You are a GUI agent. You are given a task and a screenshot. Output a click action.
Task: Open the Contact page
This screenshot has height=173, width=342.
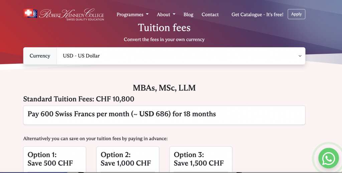point(210,14)
